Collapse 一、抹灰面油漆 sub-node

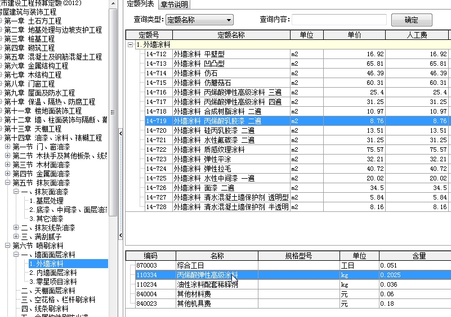tap(16, 192)
